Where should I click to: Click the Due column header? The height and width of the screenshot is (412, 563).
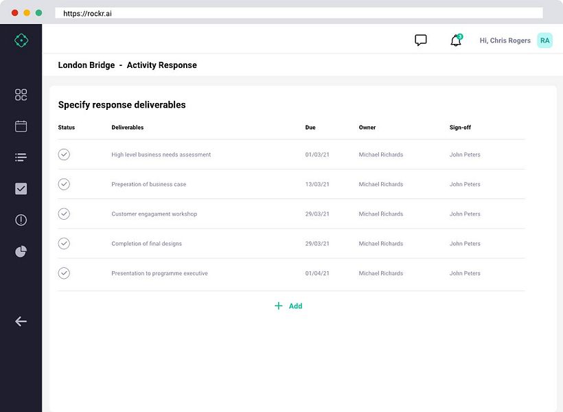[310, 128]
